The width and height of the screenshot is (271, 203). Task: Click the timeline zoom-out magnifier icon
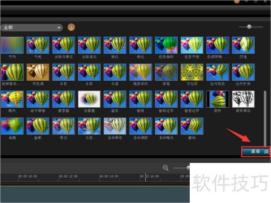click(x=165, y=168)
